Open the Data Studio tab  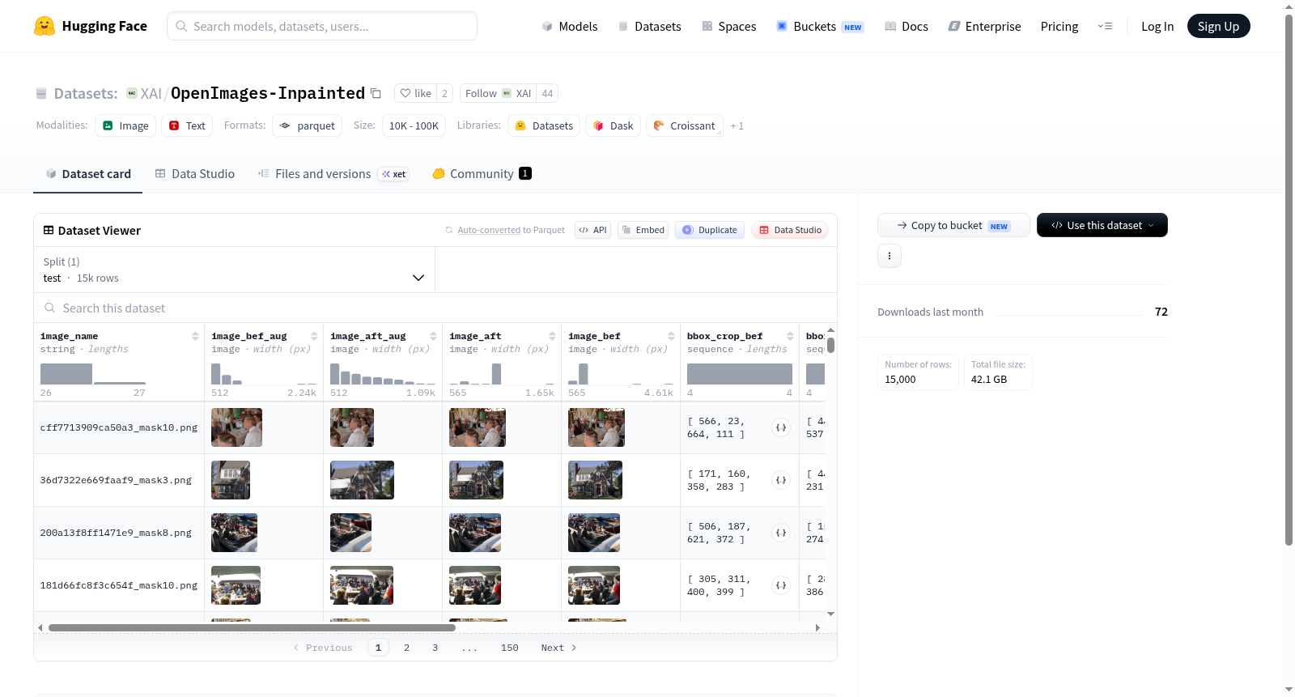coord(195,173)
